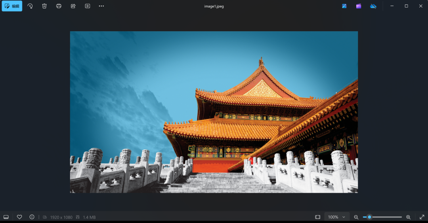This screenshot has width=428, height=223.
Task: Open the blue image editor app icon
Action: pos(344,6)
